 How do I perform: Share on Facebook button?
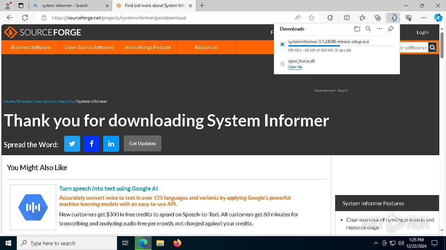coord(92,144)
